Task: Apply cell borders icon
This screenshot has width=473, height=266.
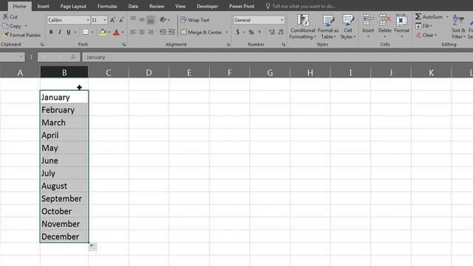Action: [x=86, y=32]
